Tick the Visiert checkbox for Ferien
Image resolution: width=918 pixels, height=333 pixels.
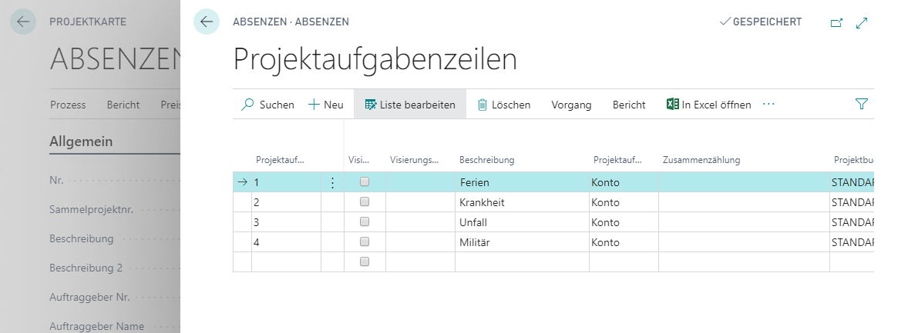[365, 182]
